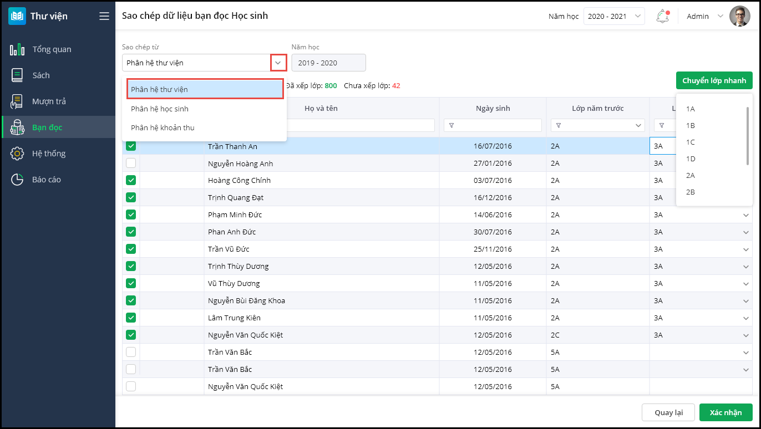
Task: Click the hamburger menu icon in sidebar header
Action: click(104, 16)
